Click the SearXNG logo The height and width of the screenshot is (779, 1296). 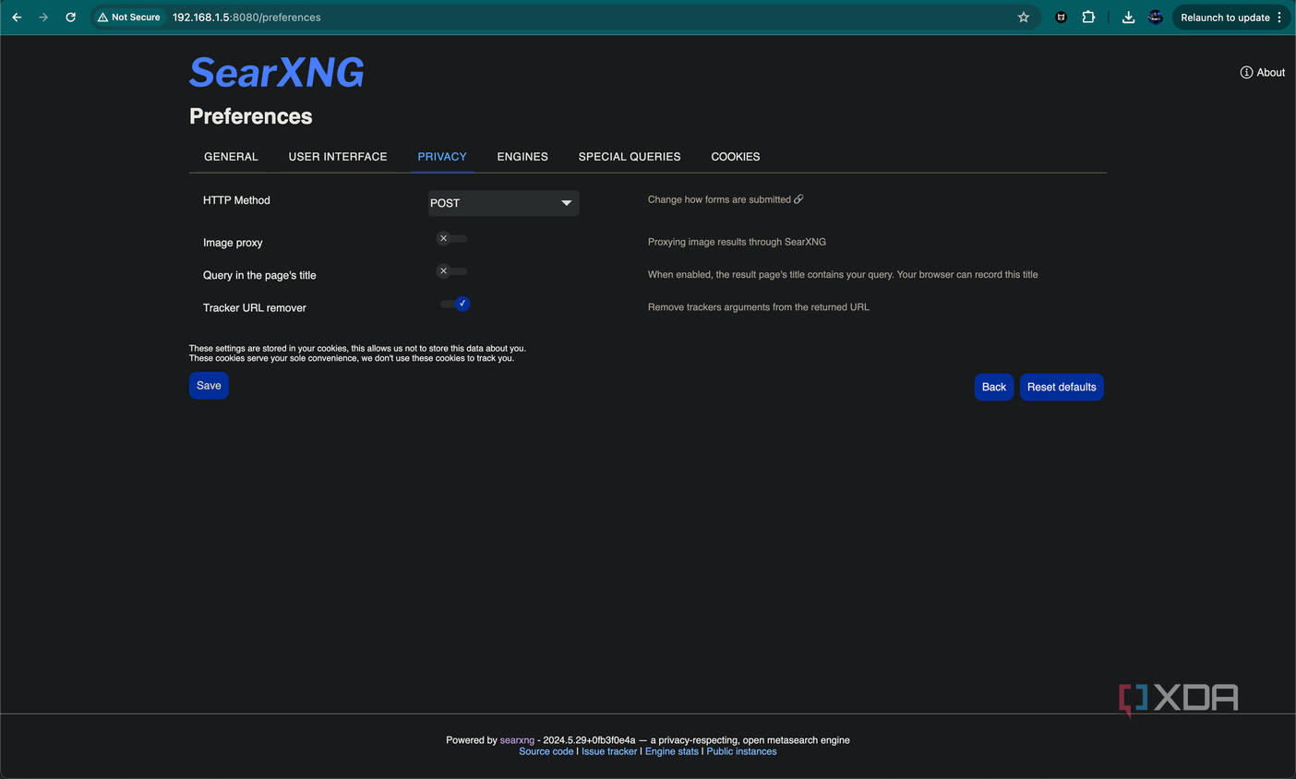277,72
